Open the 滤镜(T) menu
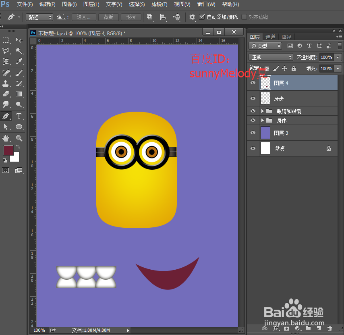The width and height of the screenshot is (344, 335). point(159,4)
